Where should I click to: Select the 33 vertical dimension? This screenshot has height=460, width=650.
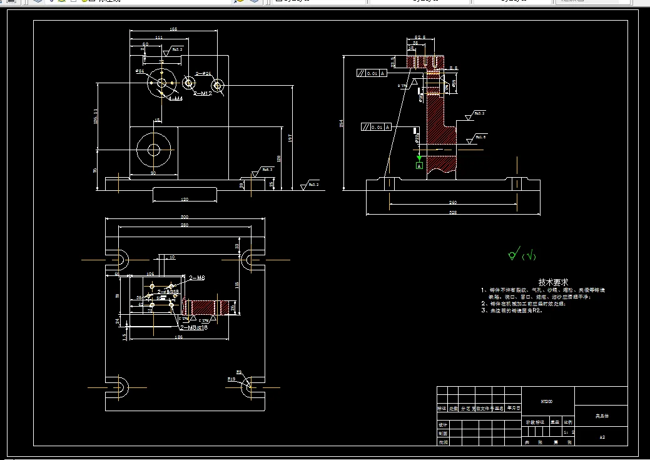pyautogui.click(x=236, y=246)
